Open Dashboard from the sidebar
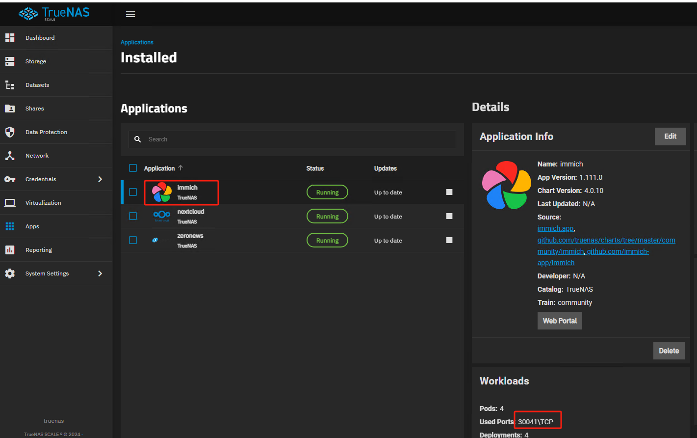697x438 pixels. (x=56, y=38)
